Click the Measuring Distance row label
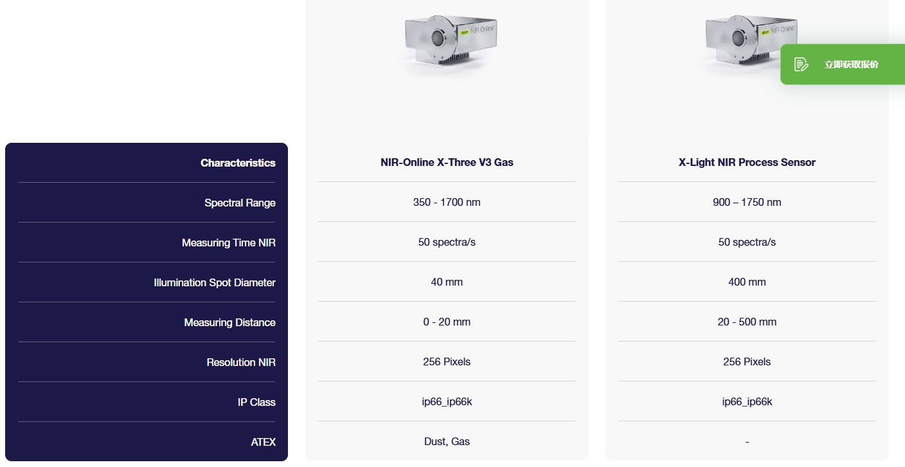This screenshot has width=905, height=467. (229, 322)
